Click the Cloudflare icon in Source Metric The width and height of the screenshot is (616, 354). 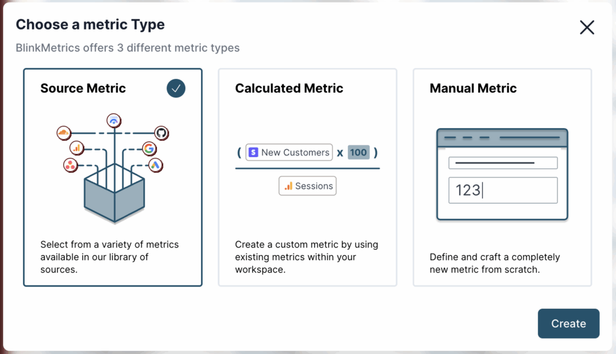coord(63,132)
